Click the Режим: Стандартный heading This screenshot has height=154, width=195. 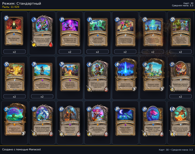(22, 3)
